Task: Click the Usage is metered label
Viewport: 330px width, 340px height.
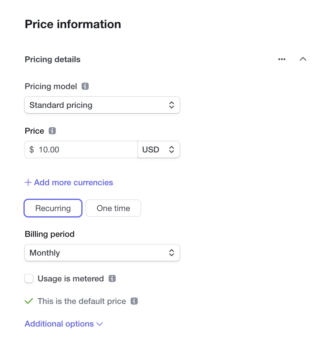Action: pyautogui.click(x=70, y=279)
